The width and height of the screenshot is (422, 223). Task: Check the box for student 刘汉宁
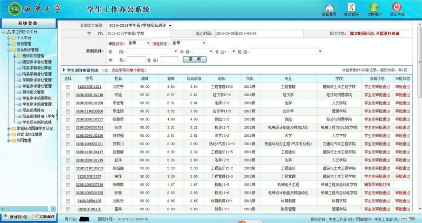click(x=68, y=86)
